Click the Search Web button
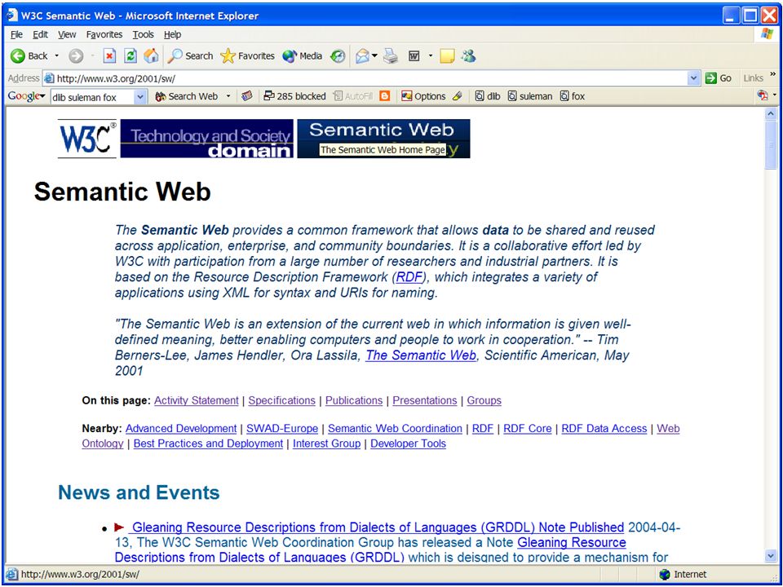Screen dimensions: 783x587 point(187,96)
